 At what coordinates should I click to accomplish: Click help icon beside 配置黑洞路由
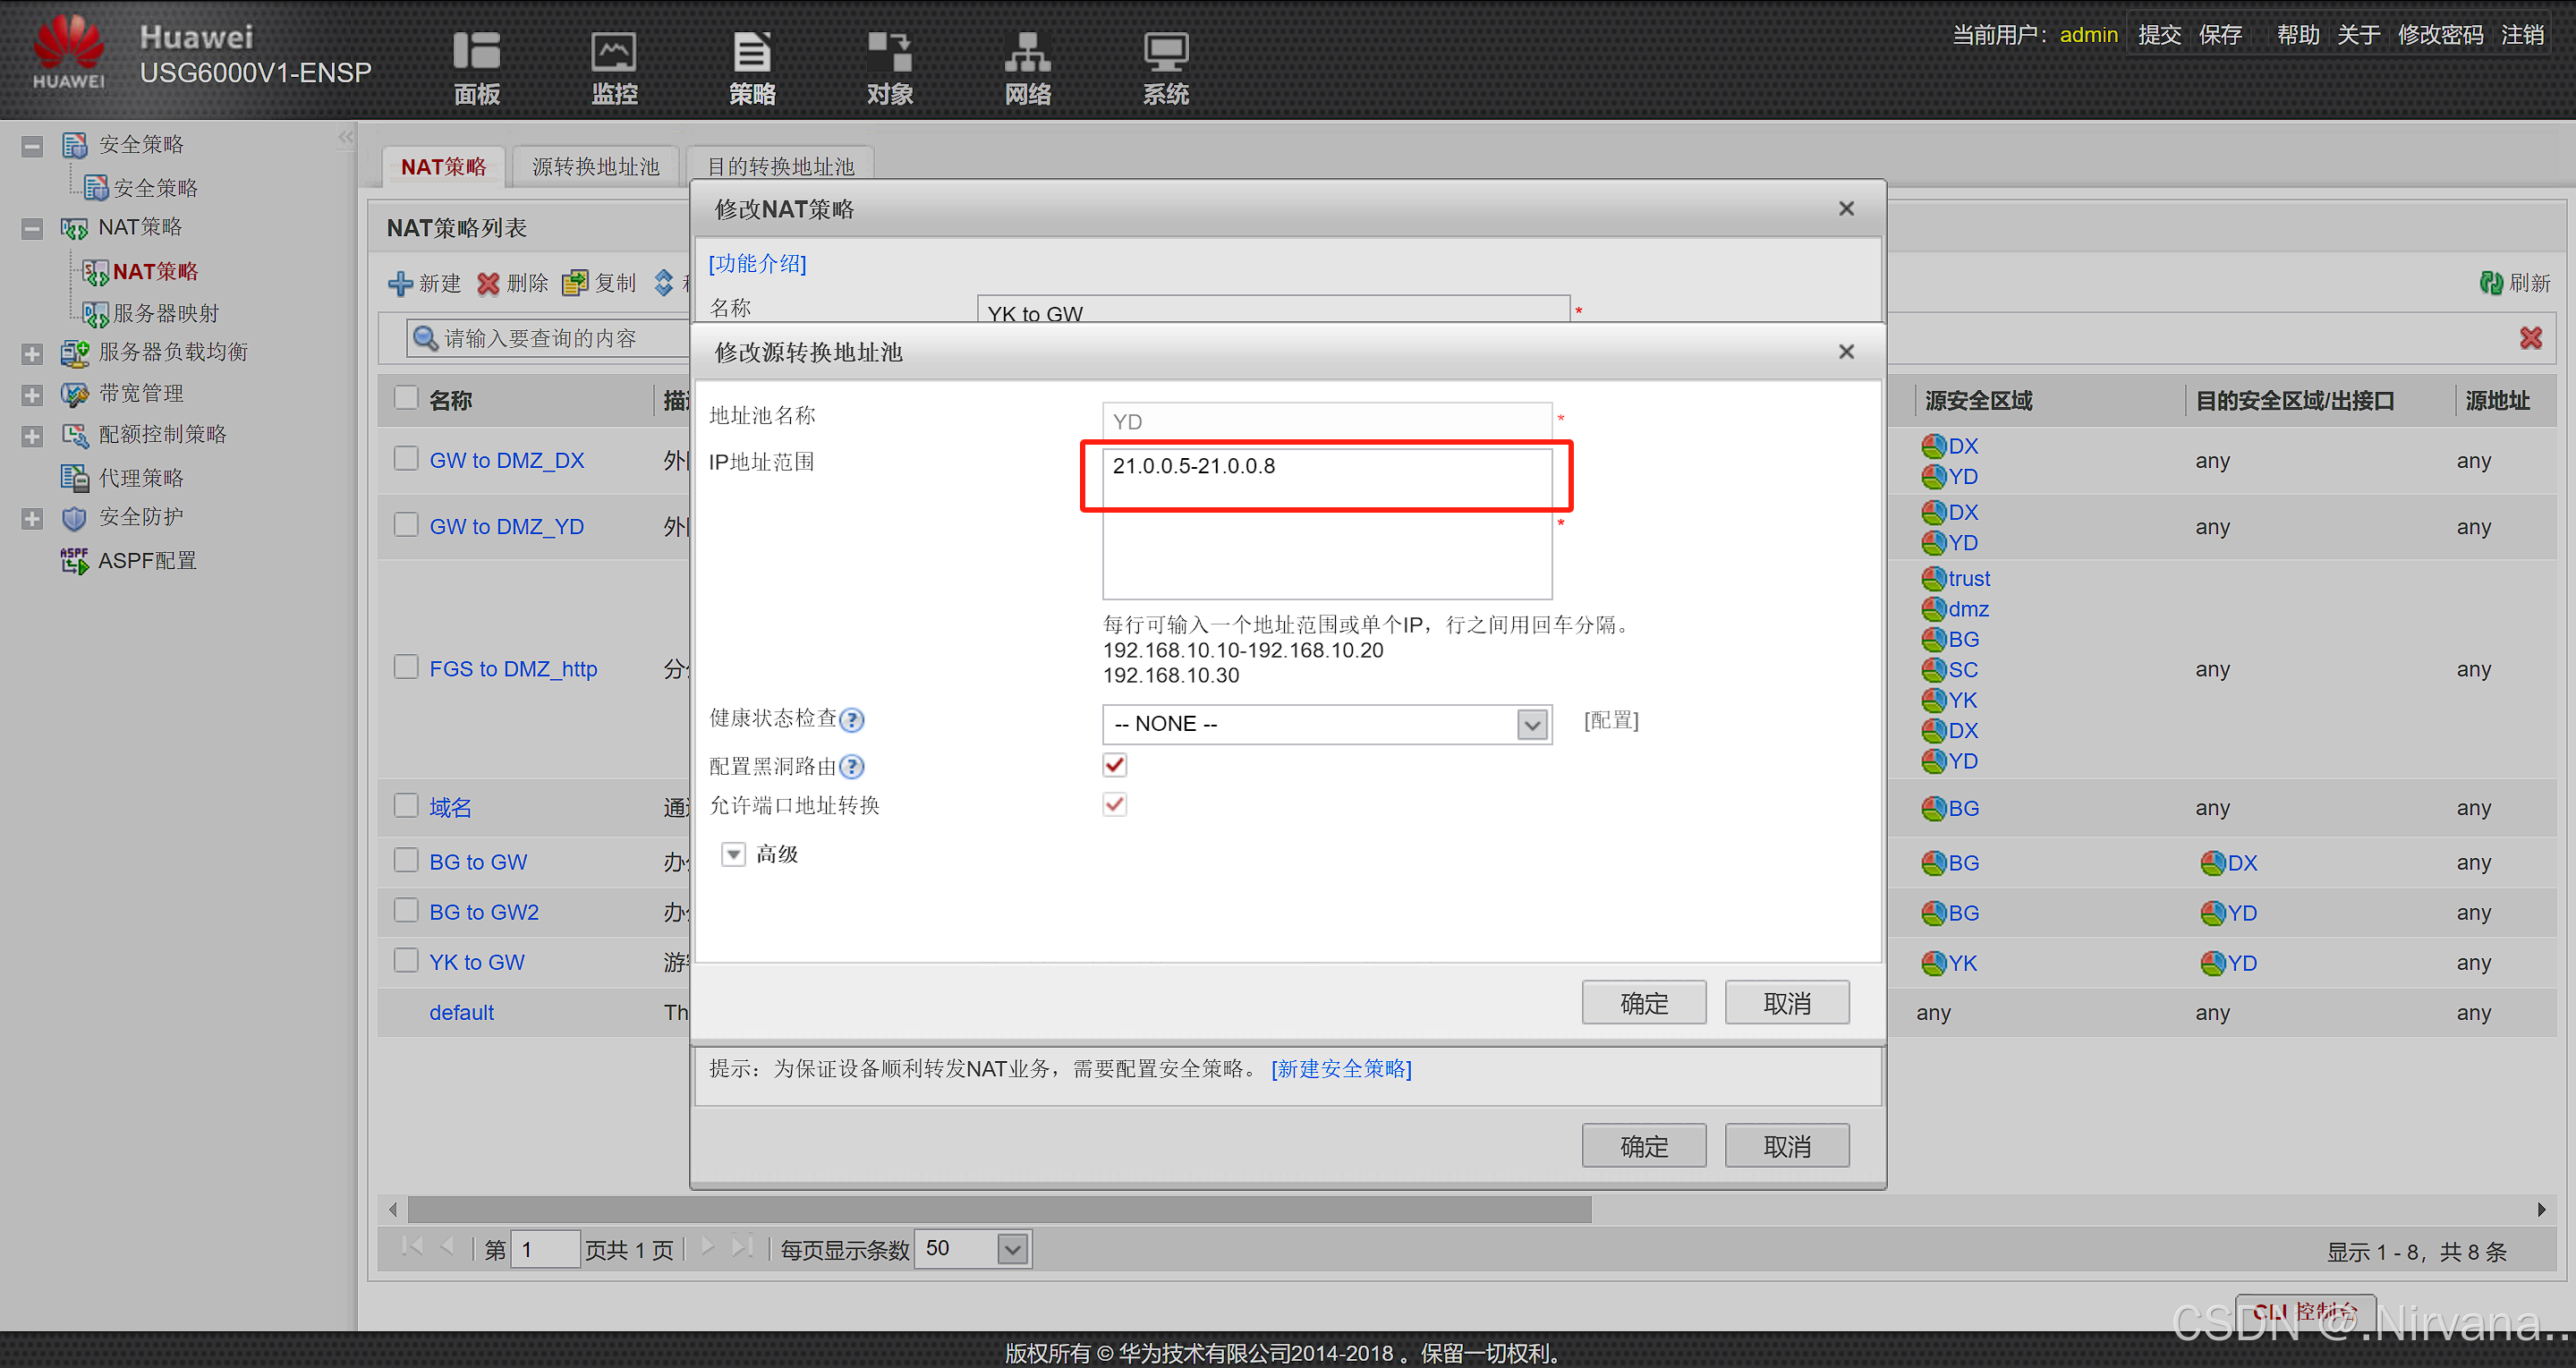coord(852,767)
